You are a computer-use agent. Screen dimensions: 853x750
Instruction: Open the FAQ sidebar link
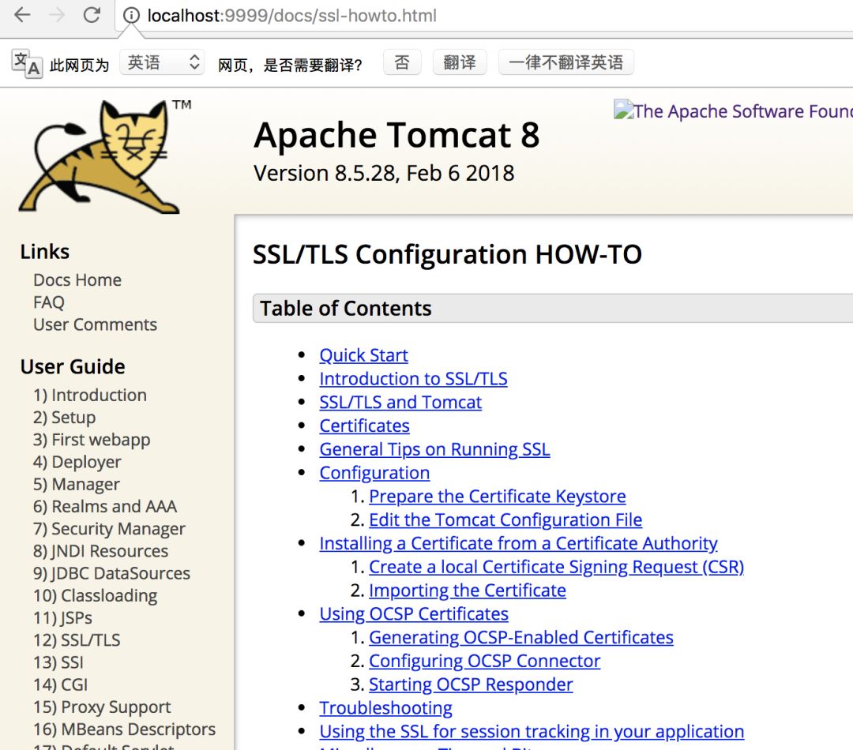click(x=49, y=302)
